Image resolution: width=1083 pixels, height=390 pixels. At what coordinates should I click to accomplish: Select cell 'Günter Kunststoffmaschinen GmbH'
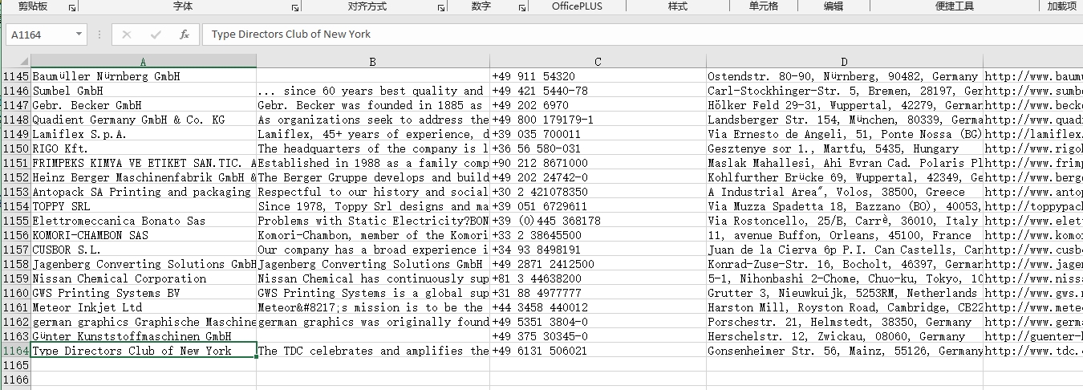(x=144, y=336)
